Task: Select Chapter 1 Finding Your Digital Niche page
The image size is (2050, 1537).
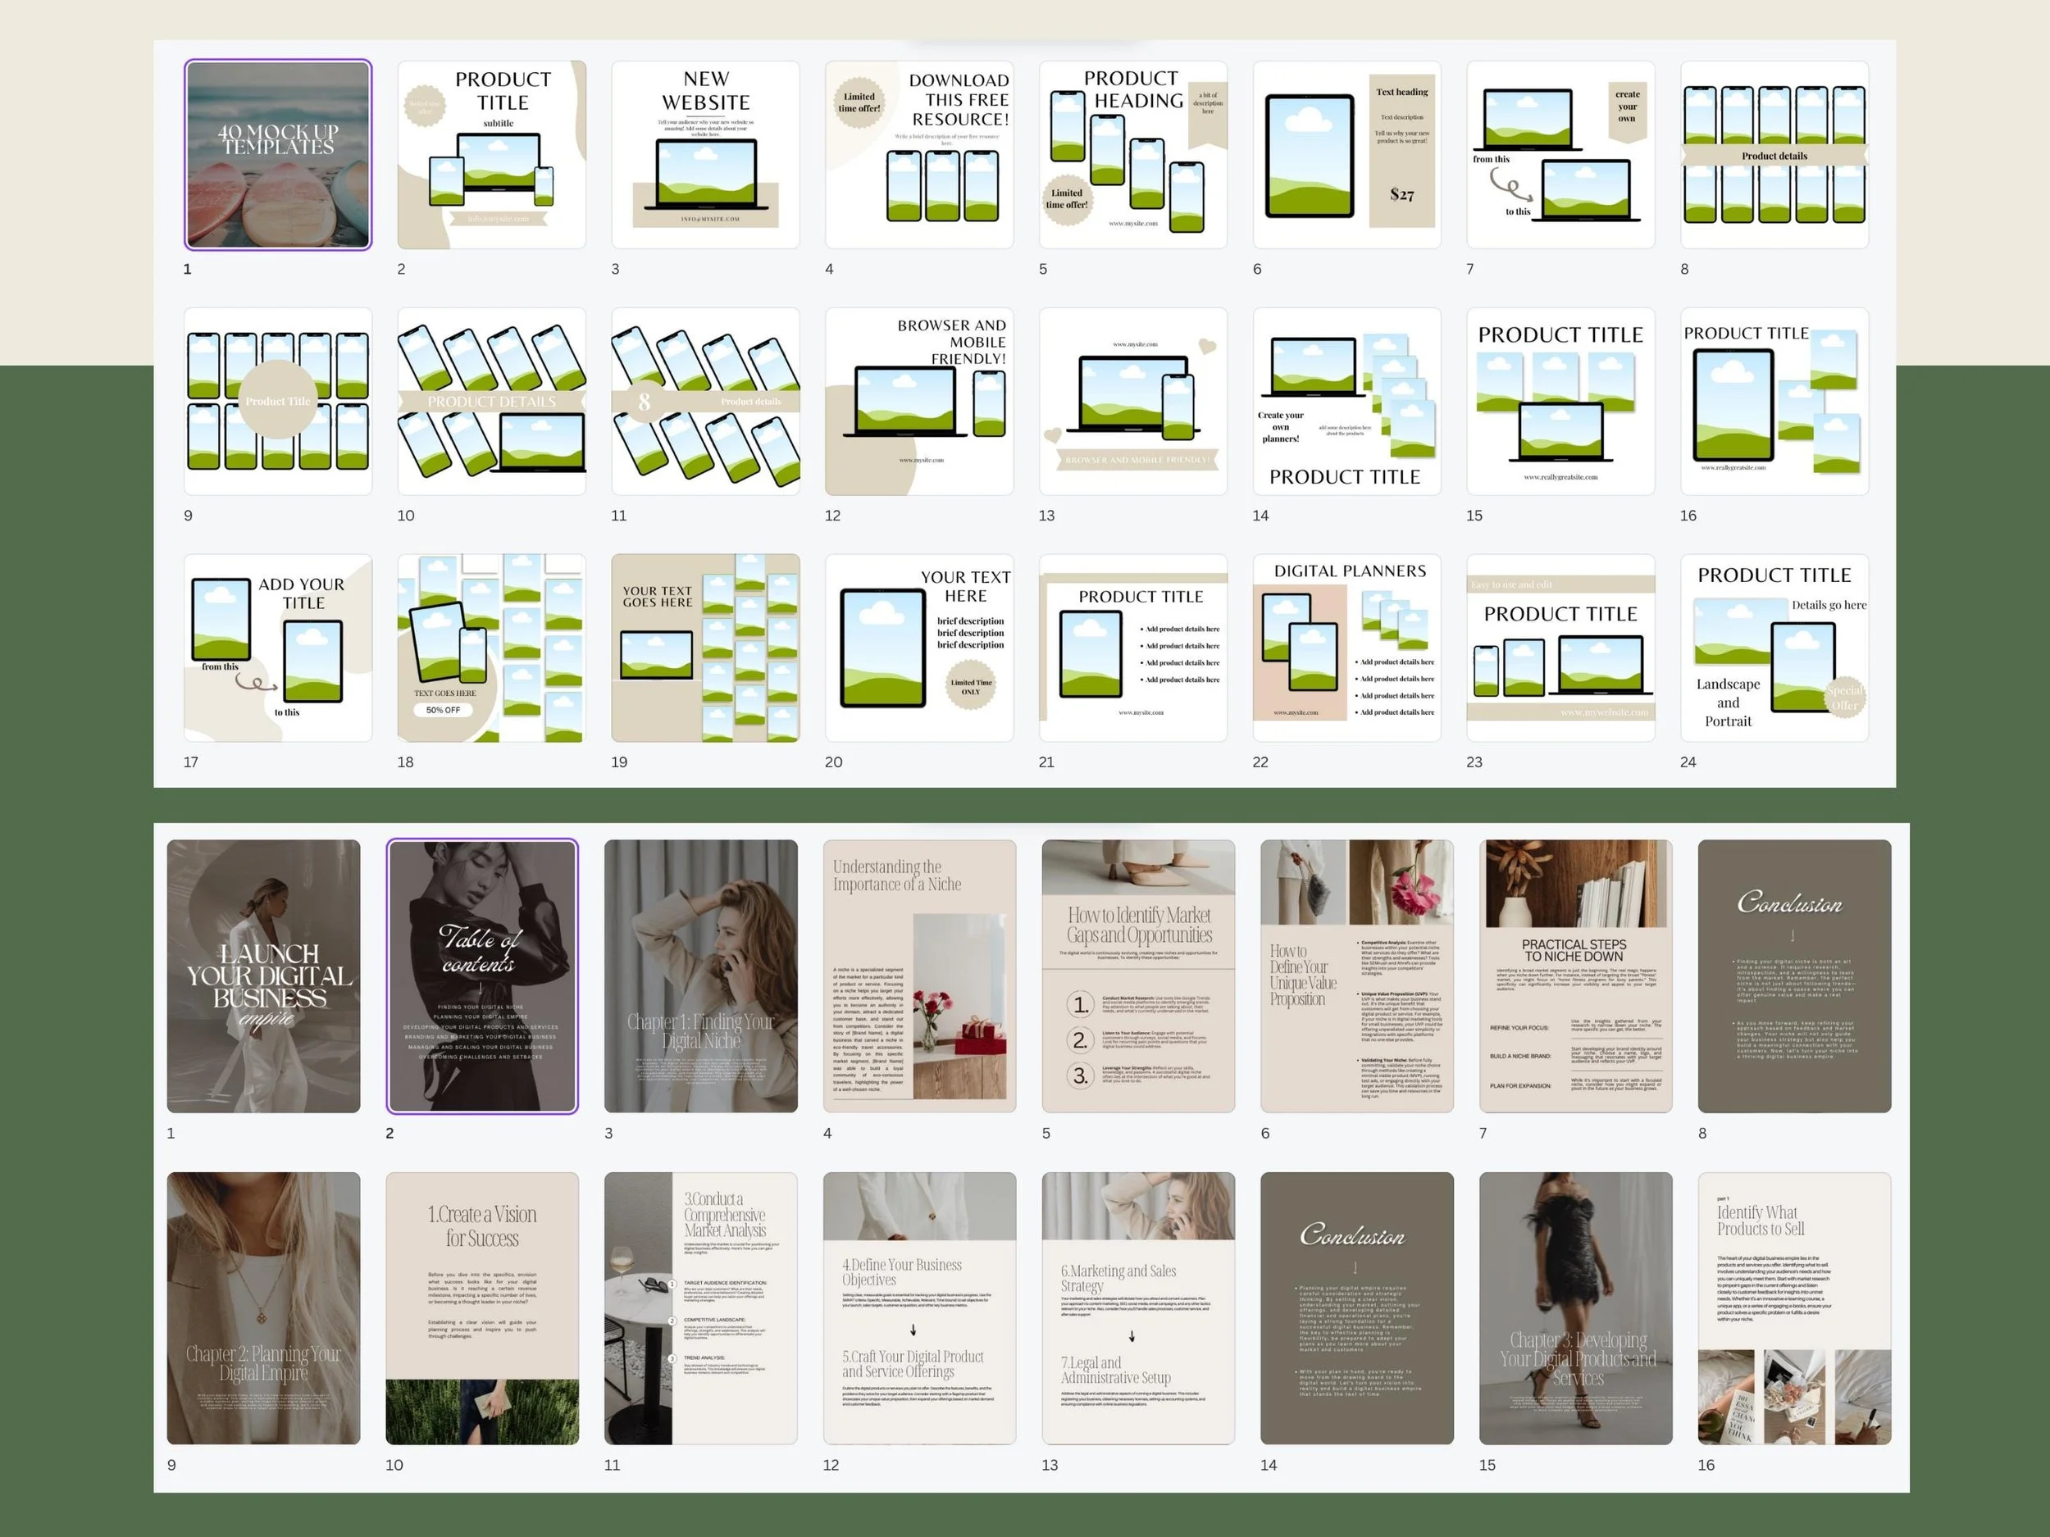Action: coord(700,975)
